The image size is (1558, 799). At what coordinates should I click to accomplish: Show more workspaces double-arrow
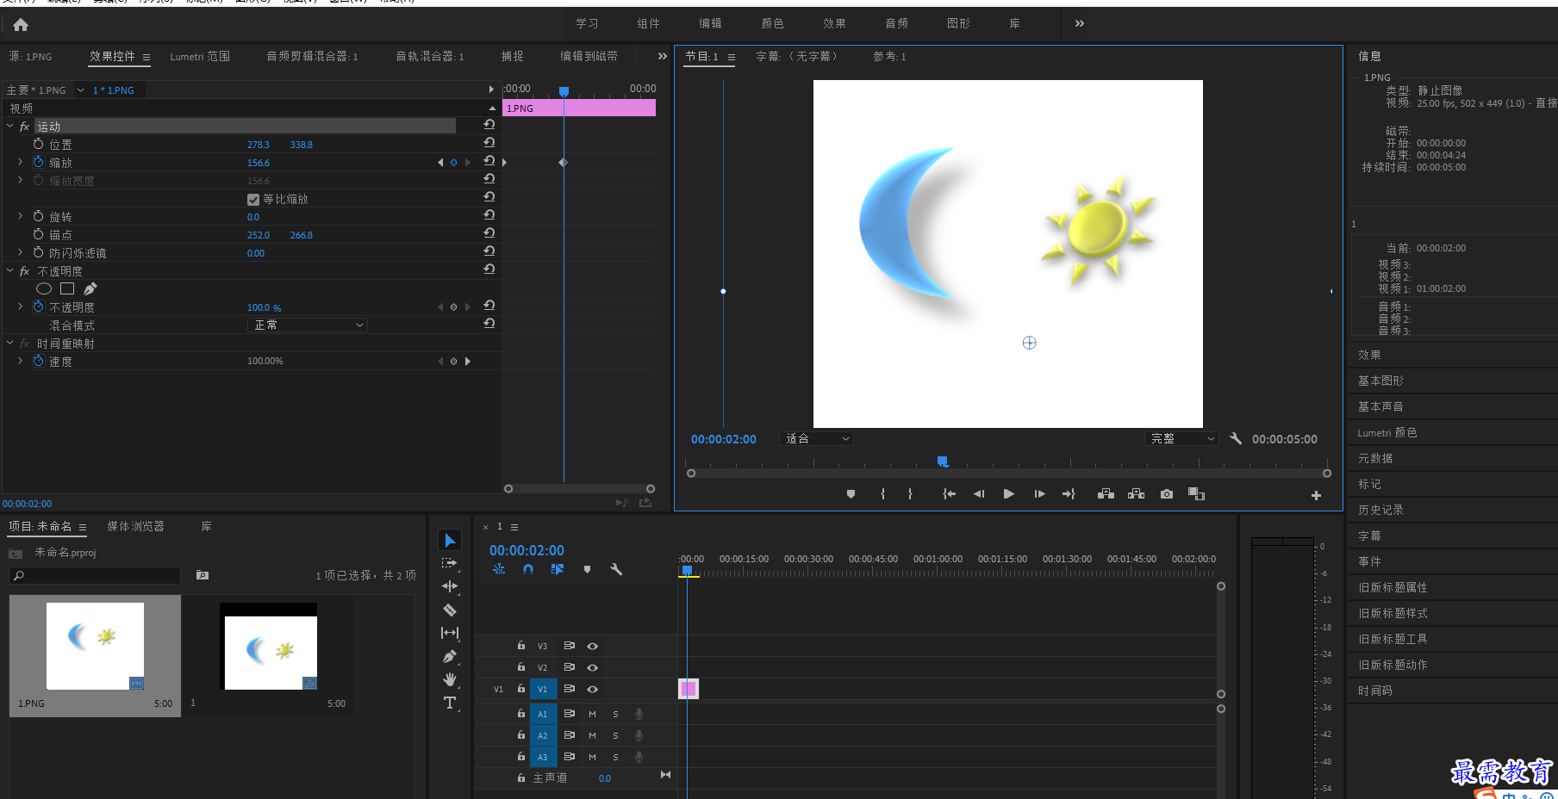coord(1080,23)
